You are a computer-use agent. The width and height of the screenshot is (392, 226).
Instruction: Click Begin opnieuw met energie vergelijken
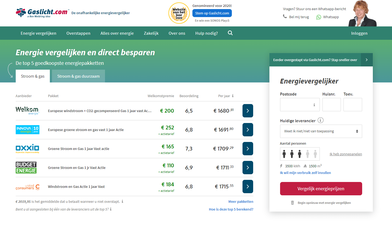tap(324, 203)
